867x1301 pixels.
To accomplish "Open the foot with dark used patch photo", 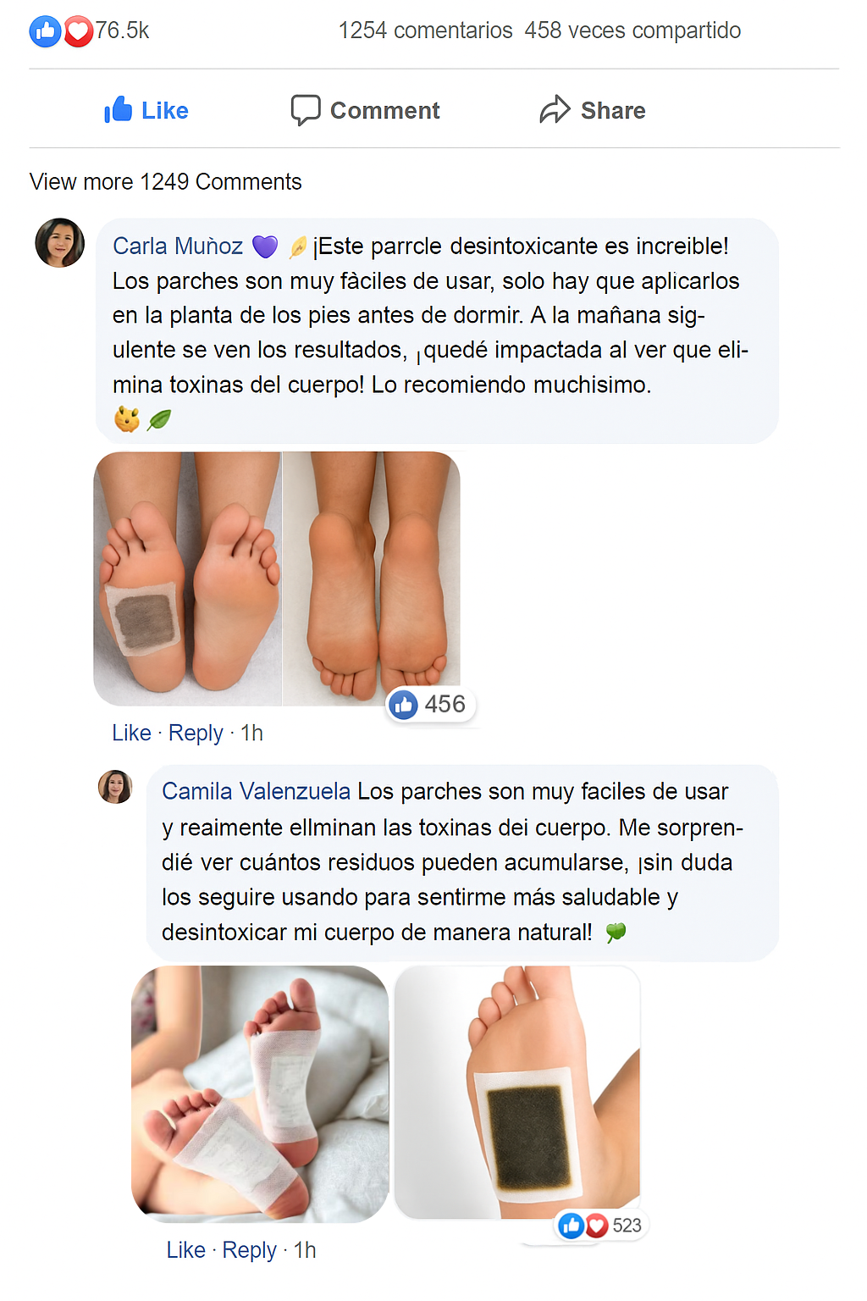I will [517, 1093].
